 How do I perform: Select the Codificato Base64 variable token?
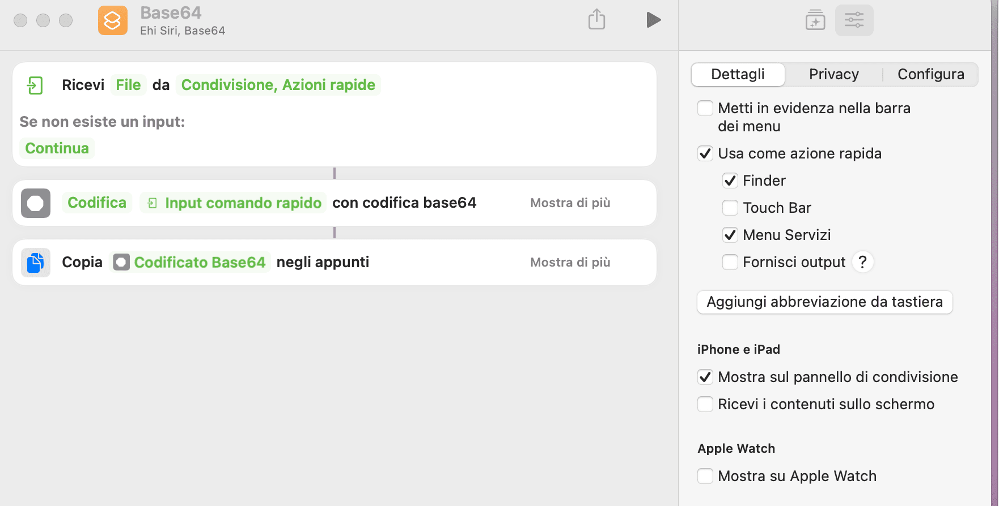click(190, 262)
